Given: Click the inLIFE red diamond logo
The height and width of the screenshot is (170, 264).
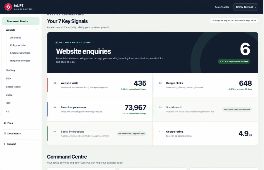Looking at the screenshot, I should click(x=8, y=7).
